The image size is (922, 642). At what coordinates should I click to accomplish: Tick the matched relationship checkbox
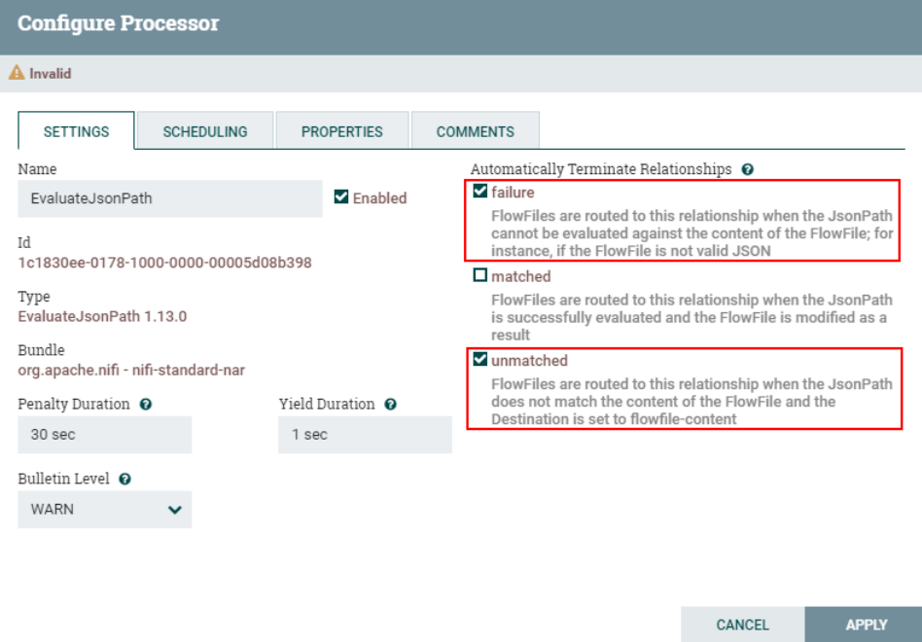tap(480, 275)
